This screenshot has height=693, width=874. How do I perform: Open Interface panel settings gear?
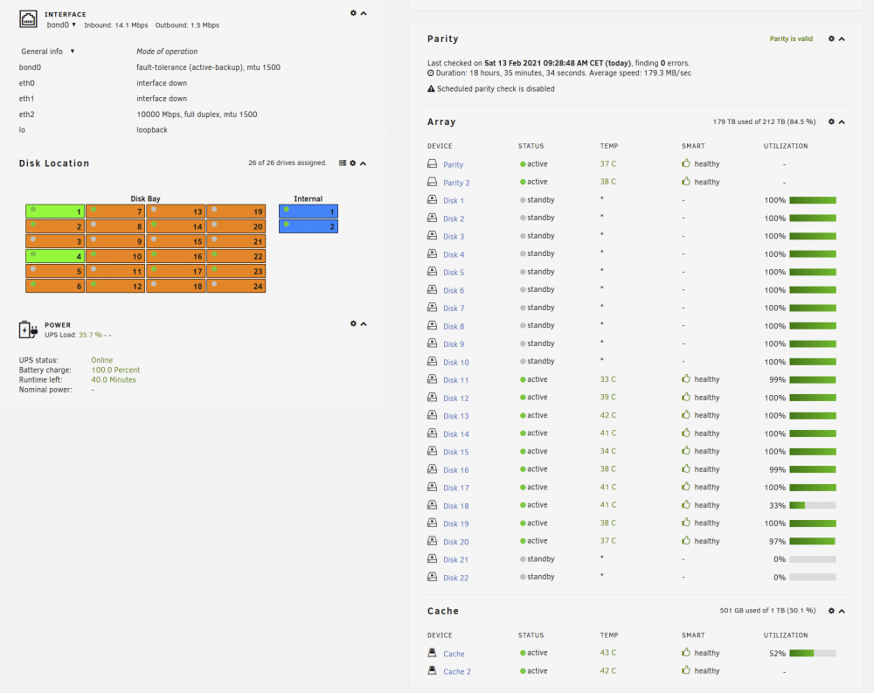click(x=353, y=13)
